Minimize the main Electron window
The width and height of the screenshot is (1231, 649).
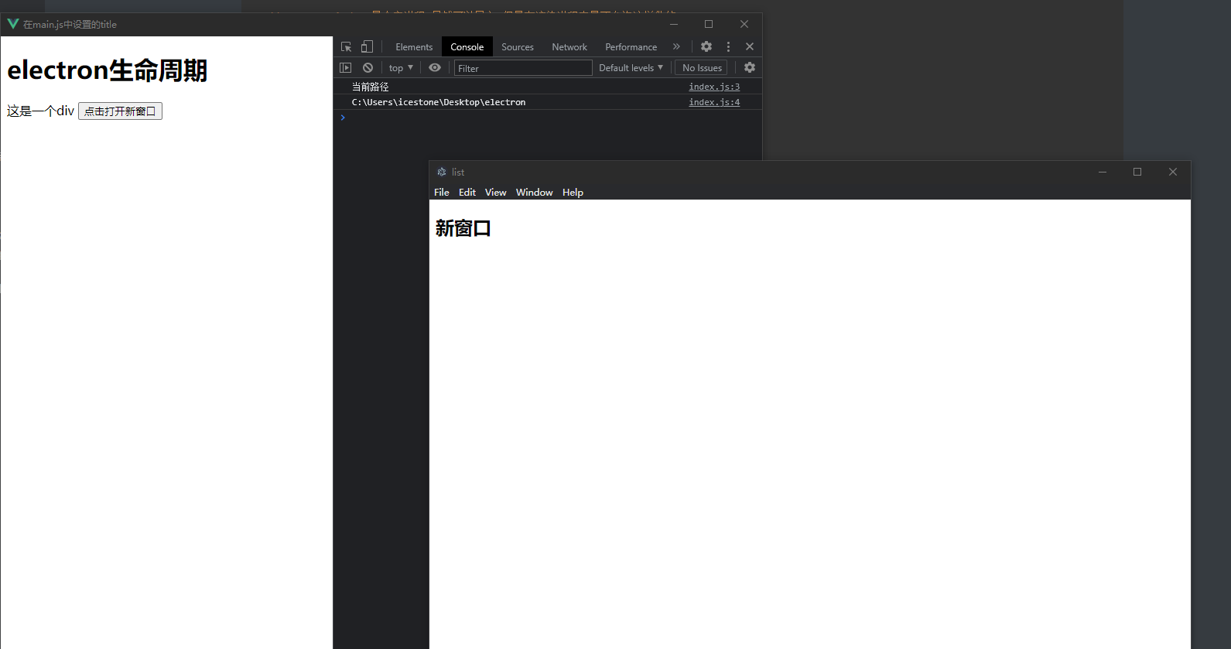pos(674,24)
